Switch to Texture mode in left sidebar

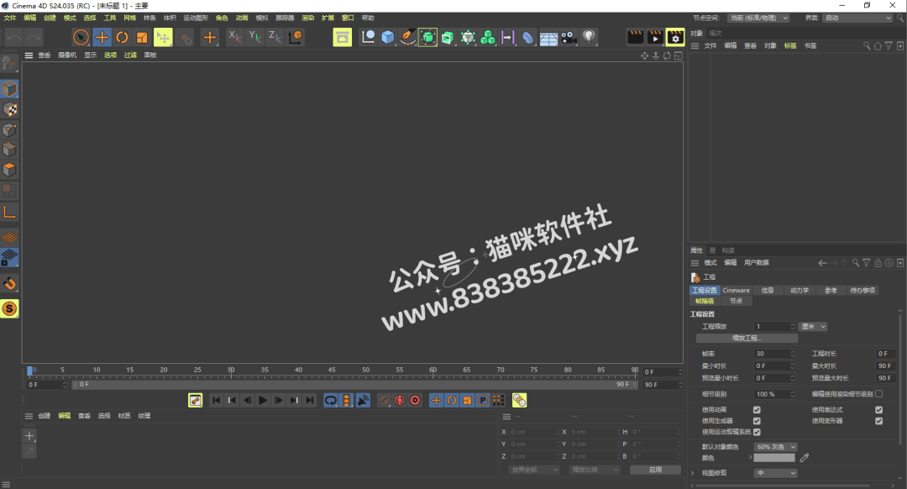point(9,108)
